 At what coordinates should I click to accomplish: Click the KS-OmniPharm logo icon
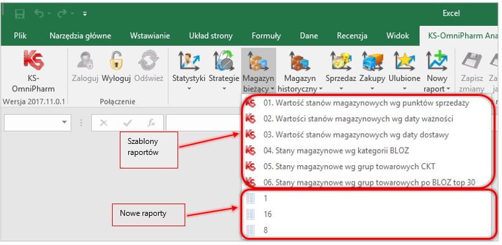33,60
